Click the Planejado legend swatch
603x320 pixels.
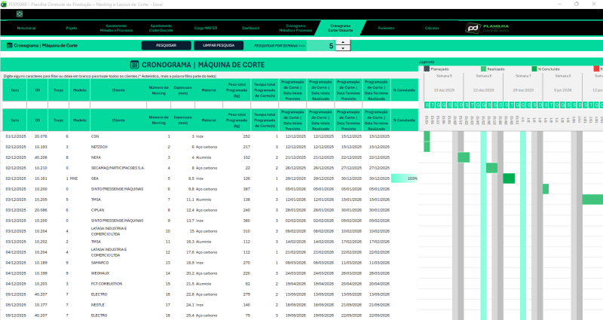[x=427, y=69]
